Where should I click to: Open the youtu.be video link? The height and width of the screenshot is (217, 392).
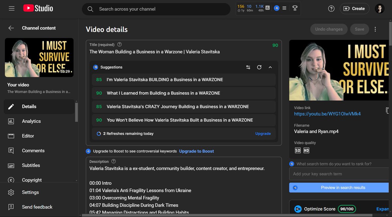click(x=327, y=114)
